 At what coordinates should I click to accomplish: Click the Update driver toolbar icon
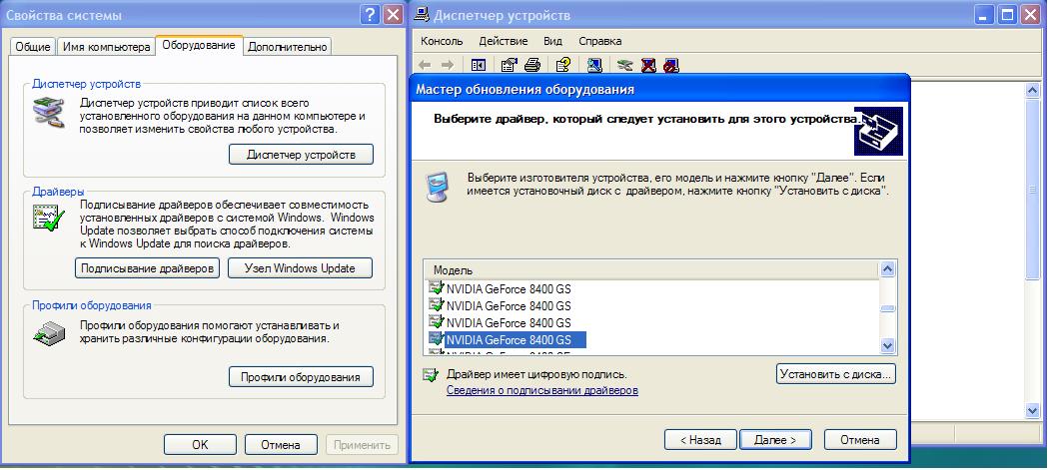point(625,65)
